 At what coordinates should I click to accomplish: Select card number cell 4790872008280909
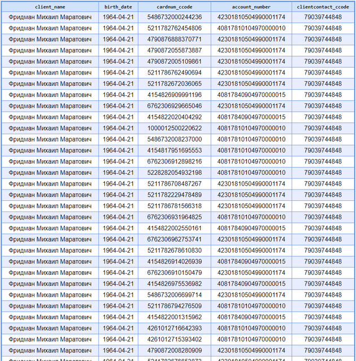pyautogui.click(x=174, y=350)
